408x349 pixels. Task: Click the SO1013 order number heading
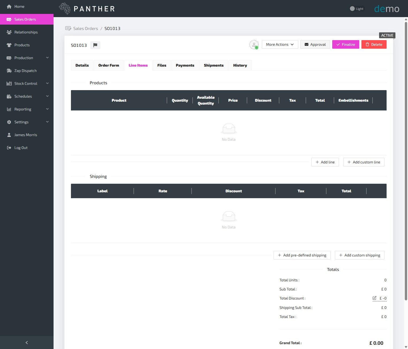click(x=79, y=45)
